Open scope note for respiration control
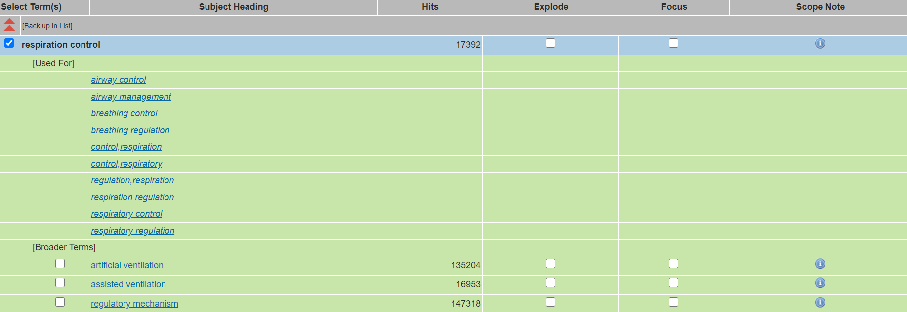Image resolution: width=907 pixels, height=312 pixels. pos(820,44)
